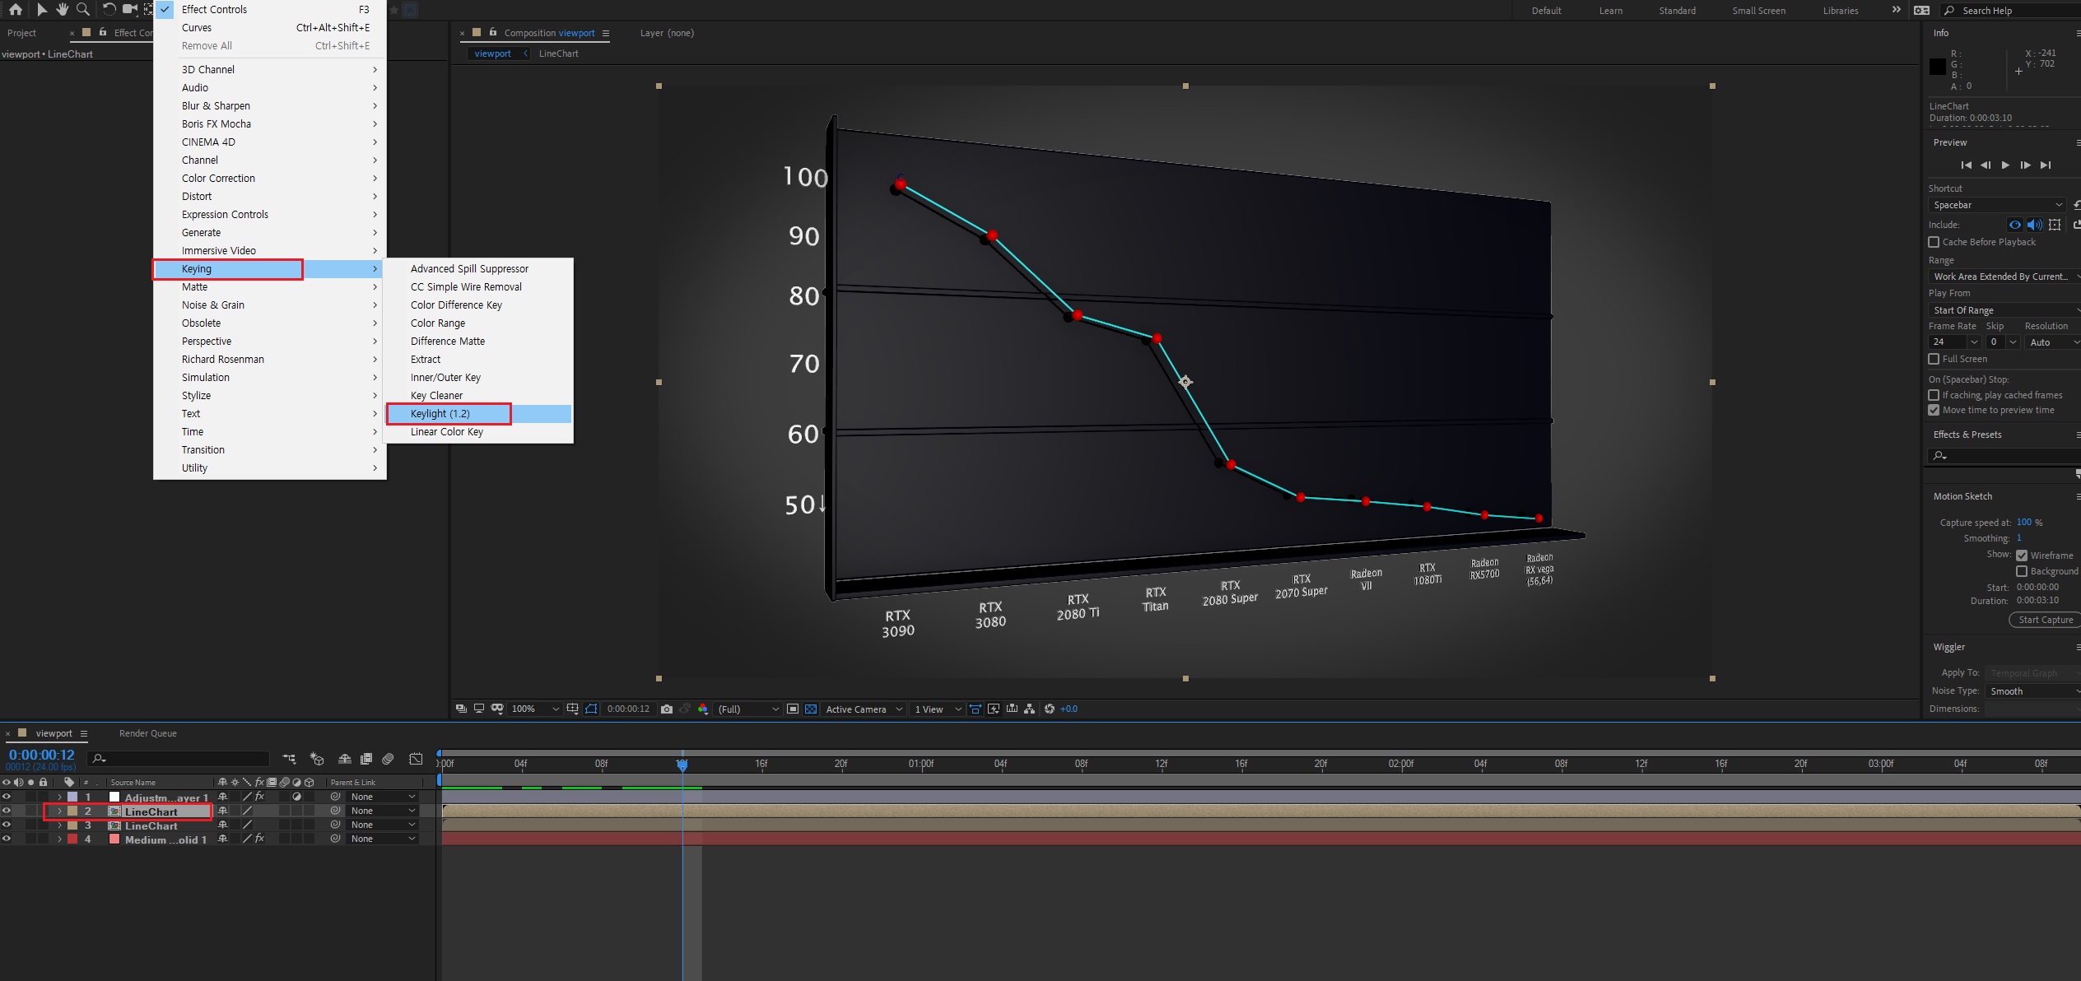Image resolution: width=2081 pixels, height=981 pixels.
Task: Choose Keylight (1.2) from submenu
Action: tap(440, 414)
